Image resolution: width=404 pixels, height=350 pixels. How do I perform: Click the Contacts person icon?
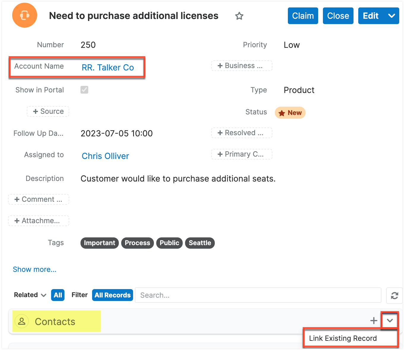22,321
